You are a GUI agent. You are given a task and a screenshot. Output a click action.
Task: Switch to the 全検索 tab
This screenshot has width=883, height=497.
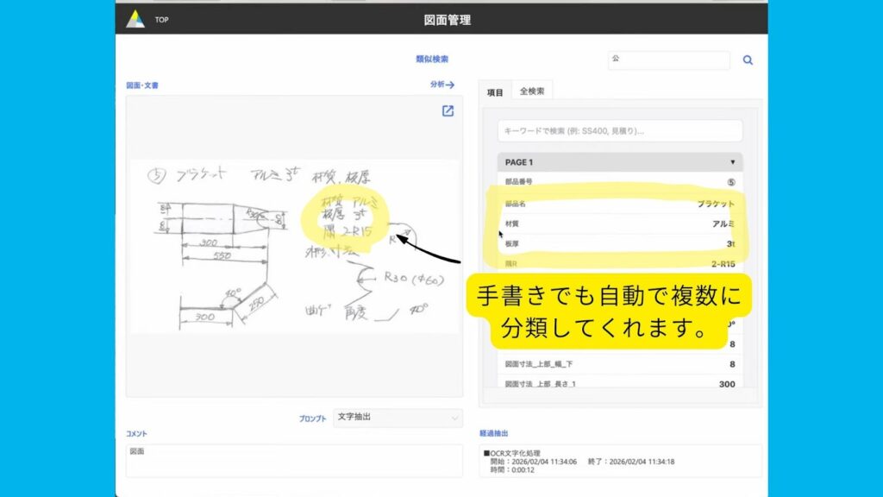click(x=531, y=91)
